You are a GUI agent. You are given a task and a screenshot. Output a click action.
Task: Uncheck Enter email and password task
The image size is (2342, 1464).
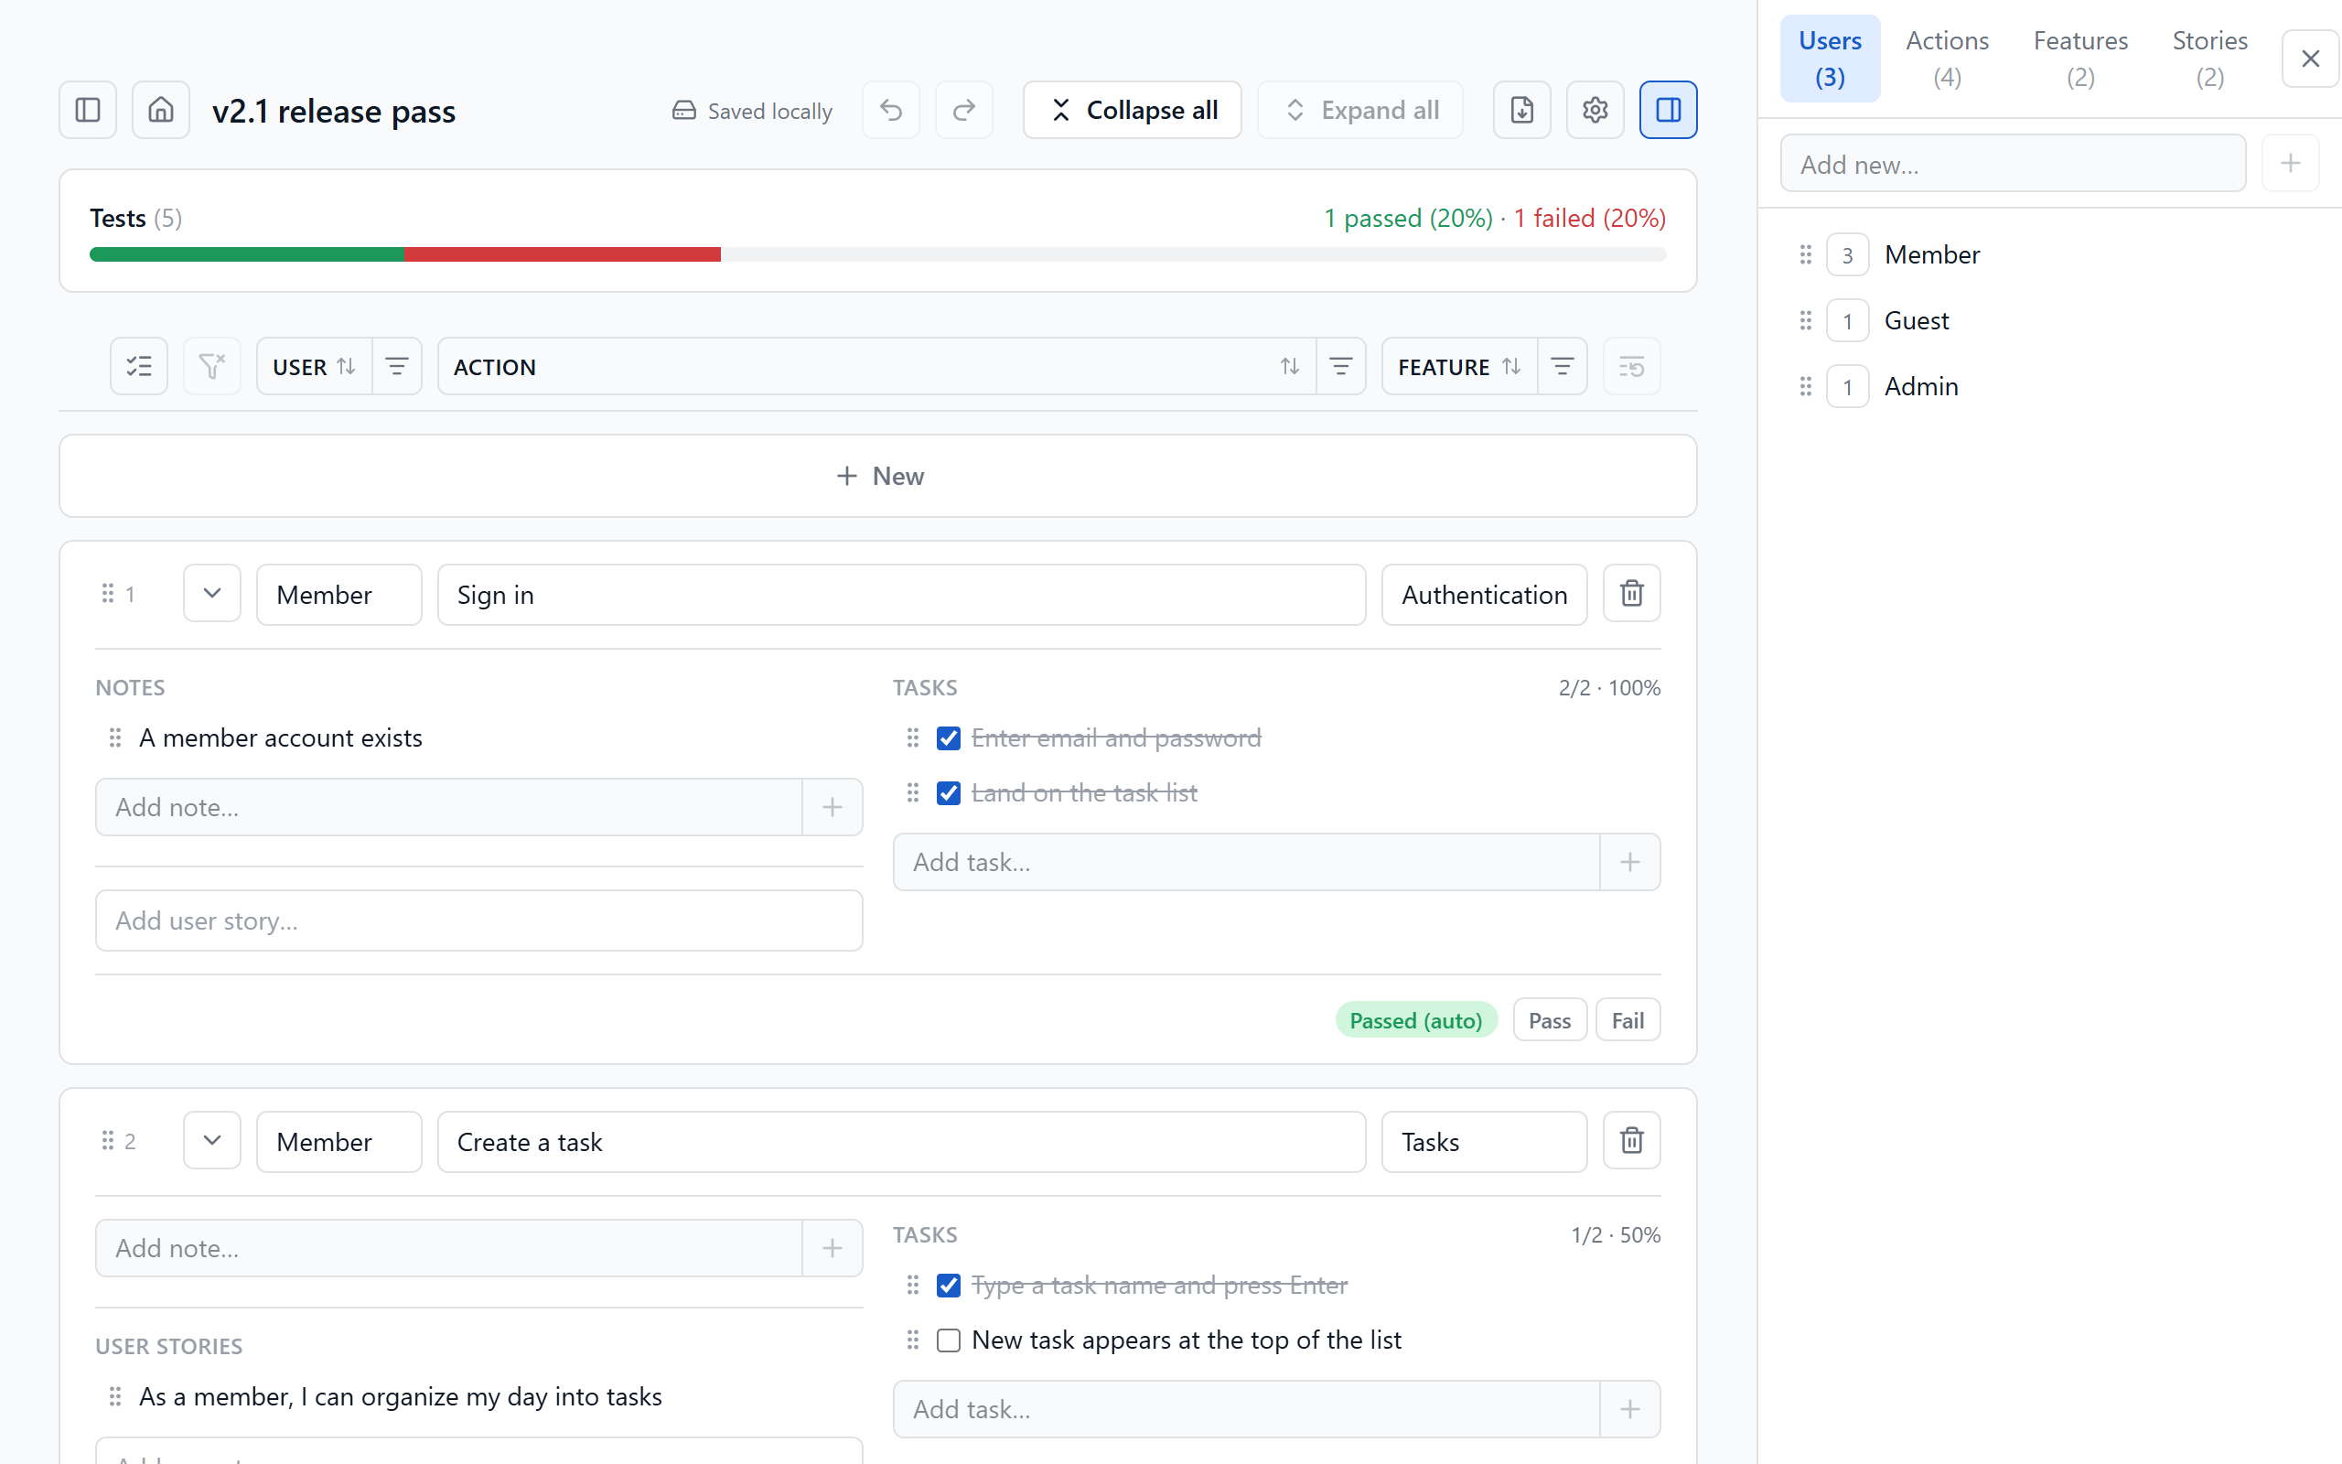click(949, 738)
